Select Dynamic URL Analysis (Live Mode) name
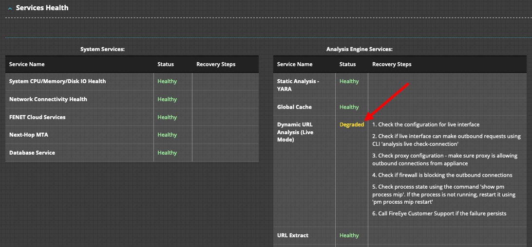Image resolution: width=532 pixels, height=247 pixels. point(295,132)
